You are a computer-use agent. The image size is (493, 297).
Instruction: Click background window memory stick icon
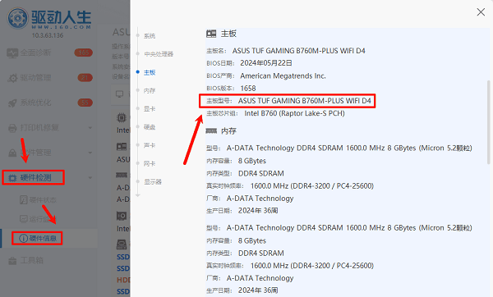[x=122, y=175]
